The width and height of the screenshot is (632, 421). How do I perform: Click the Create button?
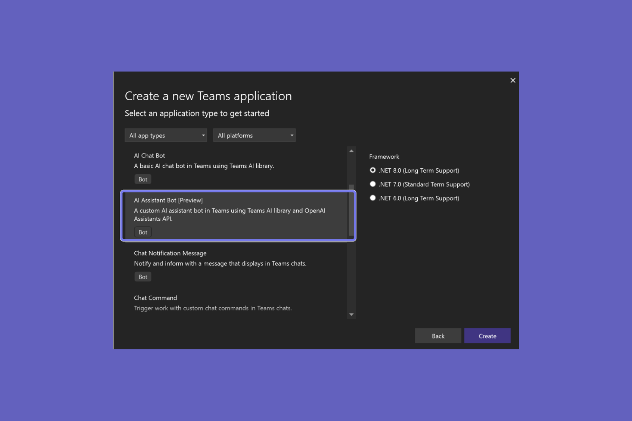(487, 336)
